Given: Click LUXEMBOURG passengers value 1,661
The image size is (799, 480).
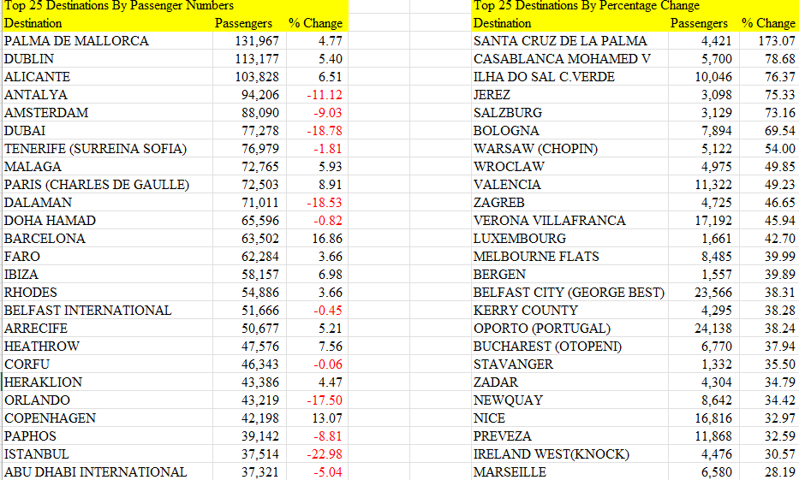Looking at the screenshot, I should pyautogui.click(x=704, y=238).
